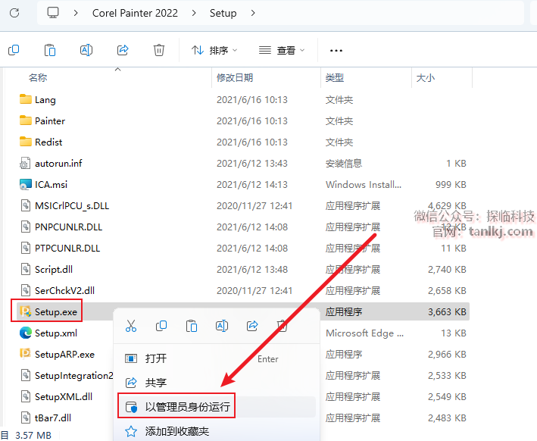Click the 安装信息 type cell
This screenshot has height=441, width=537.
coord(344,164)
